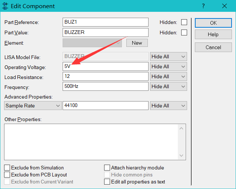The image size is (236, 189).
Task: Click the Sample Rate value field 44100
Action: [106, 106]
